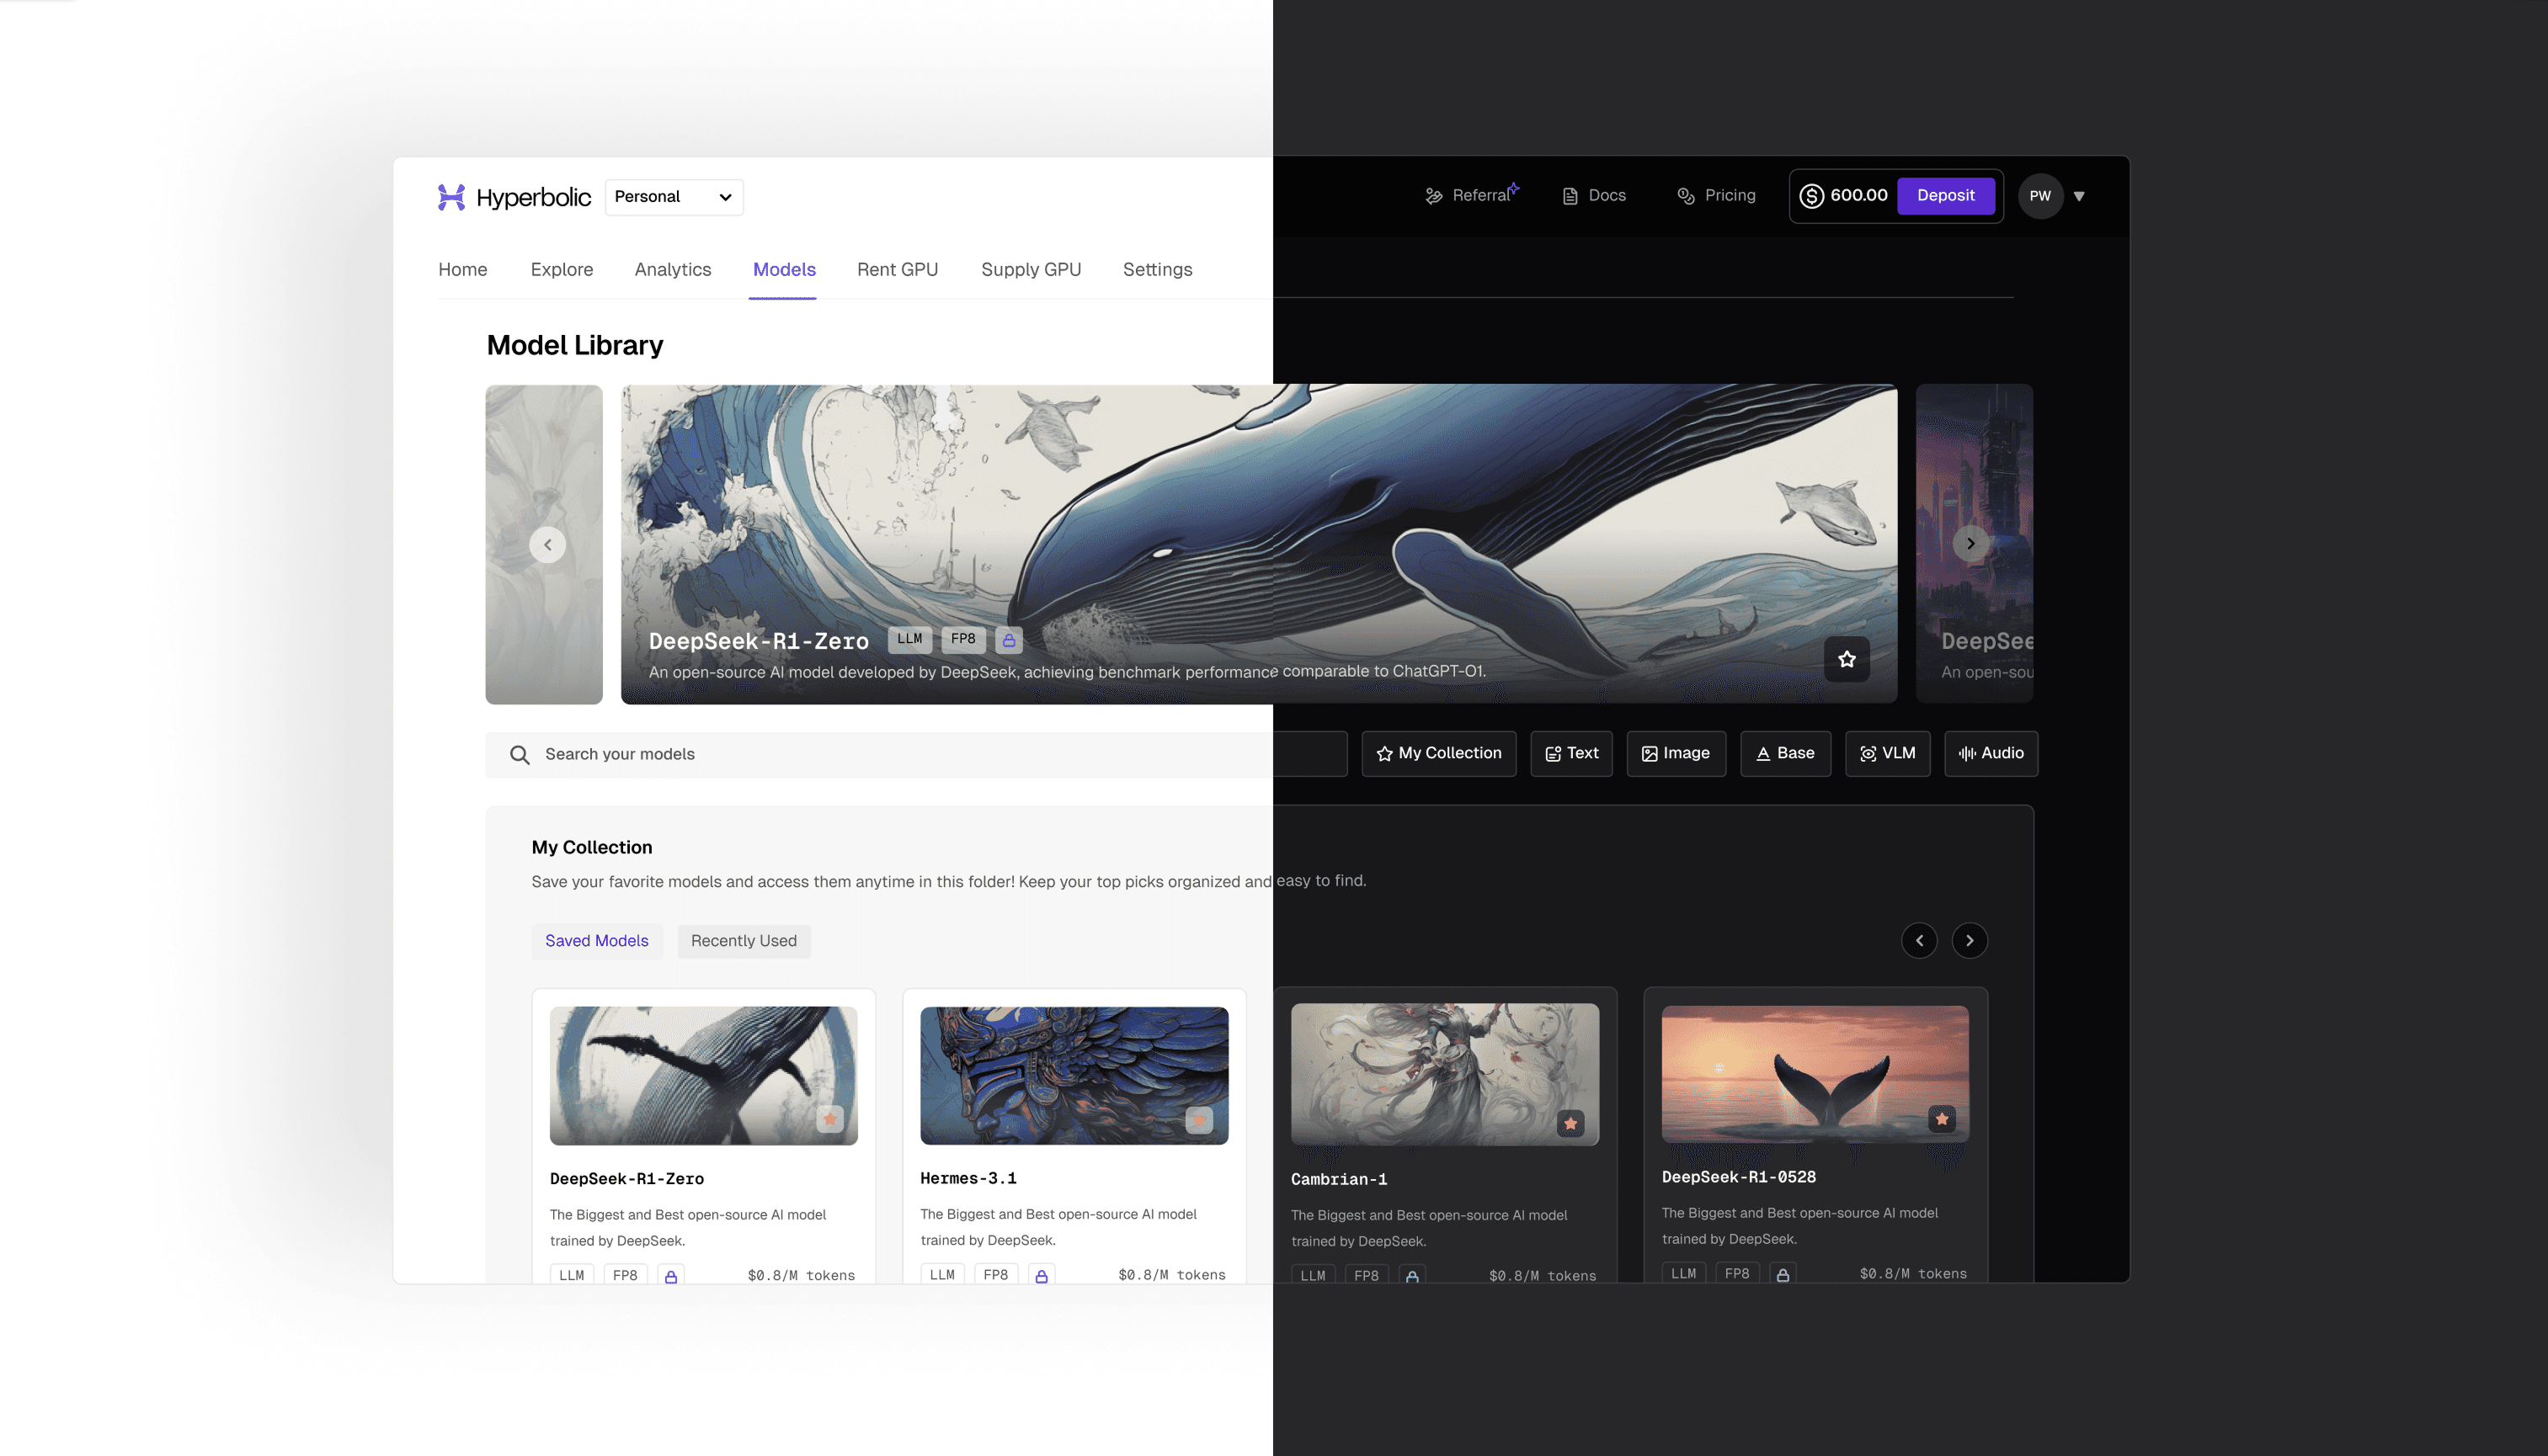Open PW profile avatar menu

point(2039,196)
